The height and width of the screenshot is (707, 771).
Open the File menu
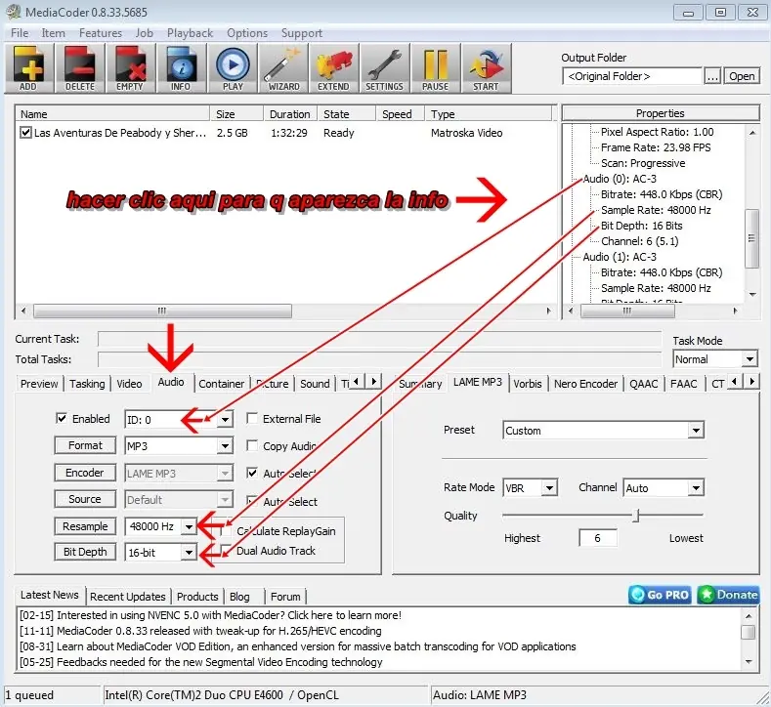coord(20,33)
